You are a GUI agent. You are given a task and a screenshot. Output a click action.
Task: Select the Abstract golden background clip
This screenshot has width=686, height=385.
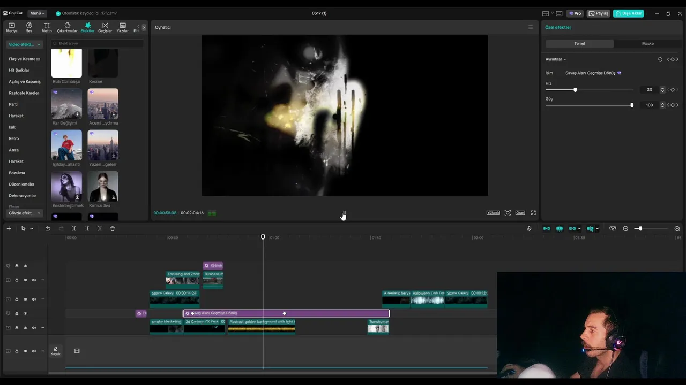(x=262, y=326)
